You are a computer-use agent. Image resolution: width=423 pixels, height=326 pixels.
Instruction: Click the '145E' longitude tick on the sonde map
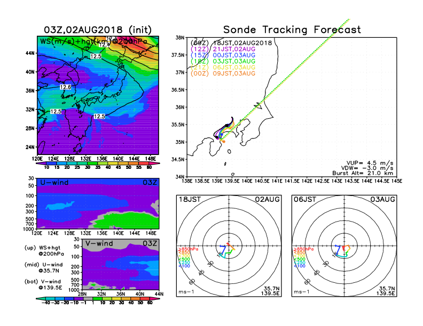397,181
